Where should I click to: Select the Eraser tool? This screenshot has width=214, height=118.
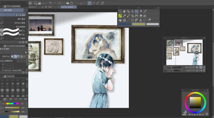click(141, 16)
